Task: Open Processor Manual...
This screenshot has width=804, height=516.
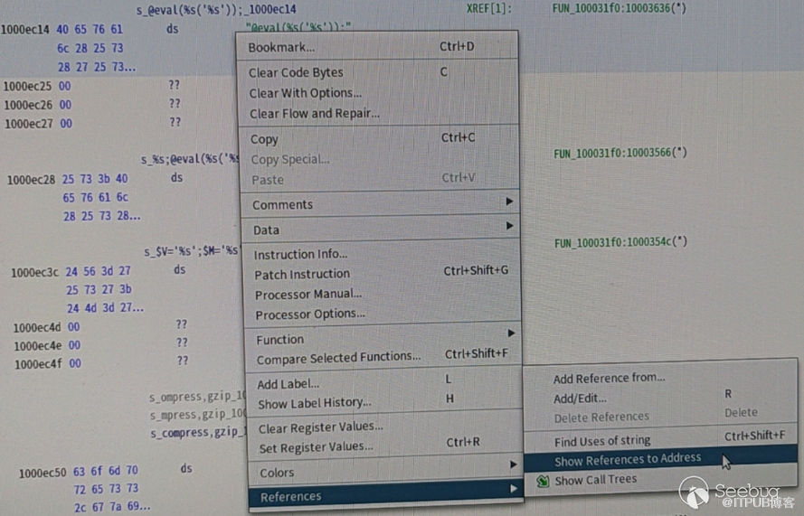Action: click(308, 294)
